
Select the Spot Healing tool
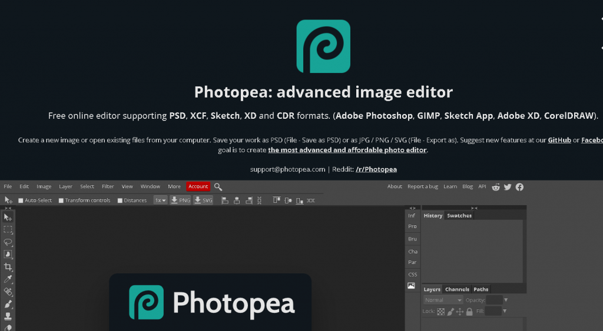coord(8,292)
